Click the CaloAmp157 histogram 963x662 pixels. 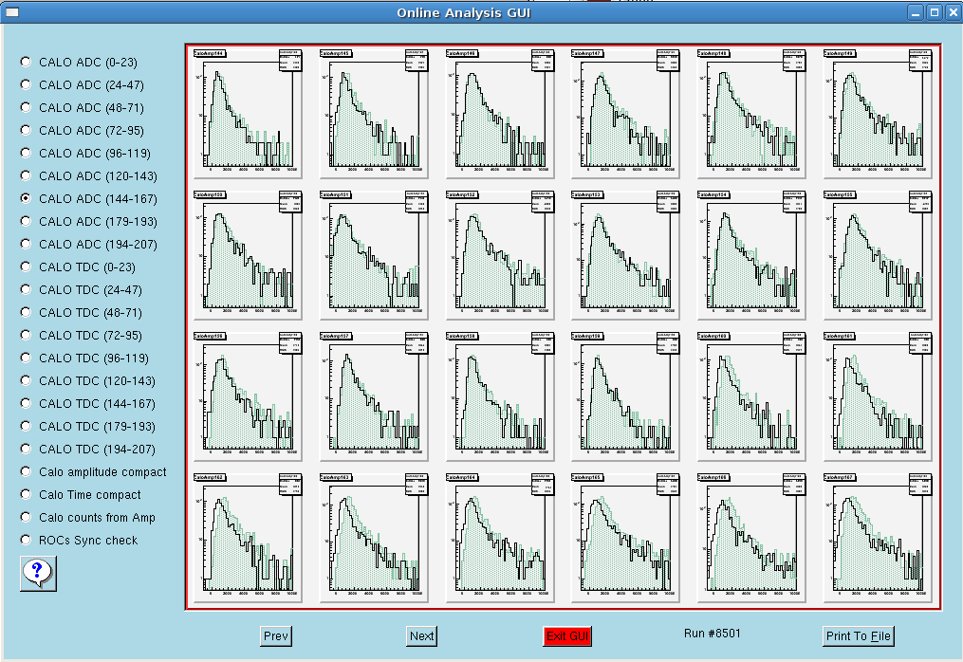pos(374,396)
